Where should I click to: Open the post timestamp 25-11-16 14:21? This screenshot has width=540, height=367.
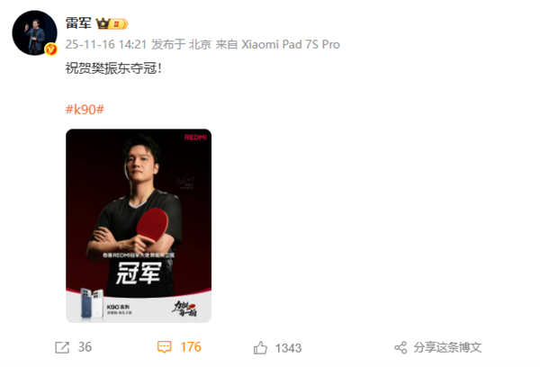coord(106,44)
